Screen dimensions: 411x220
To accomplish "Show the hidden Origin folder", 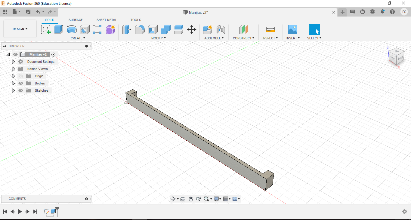I will coord(21,76).
